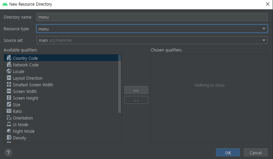Select Orientation qualifier row
Image resolution: width=273 pixels, height=159 pixels.
click(x=61, y=118)
